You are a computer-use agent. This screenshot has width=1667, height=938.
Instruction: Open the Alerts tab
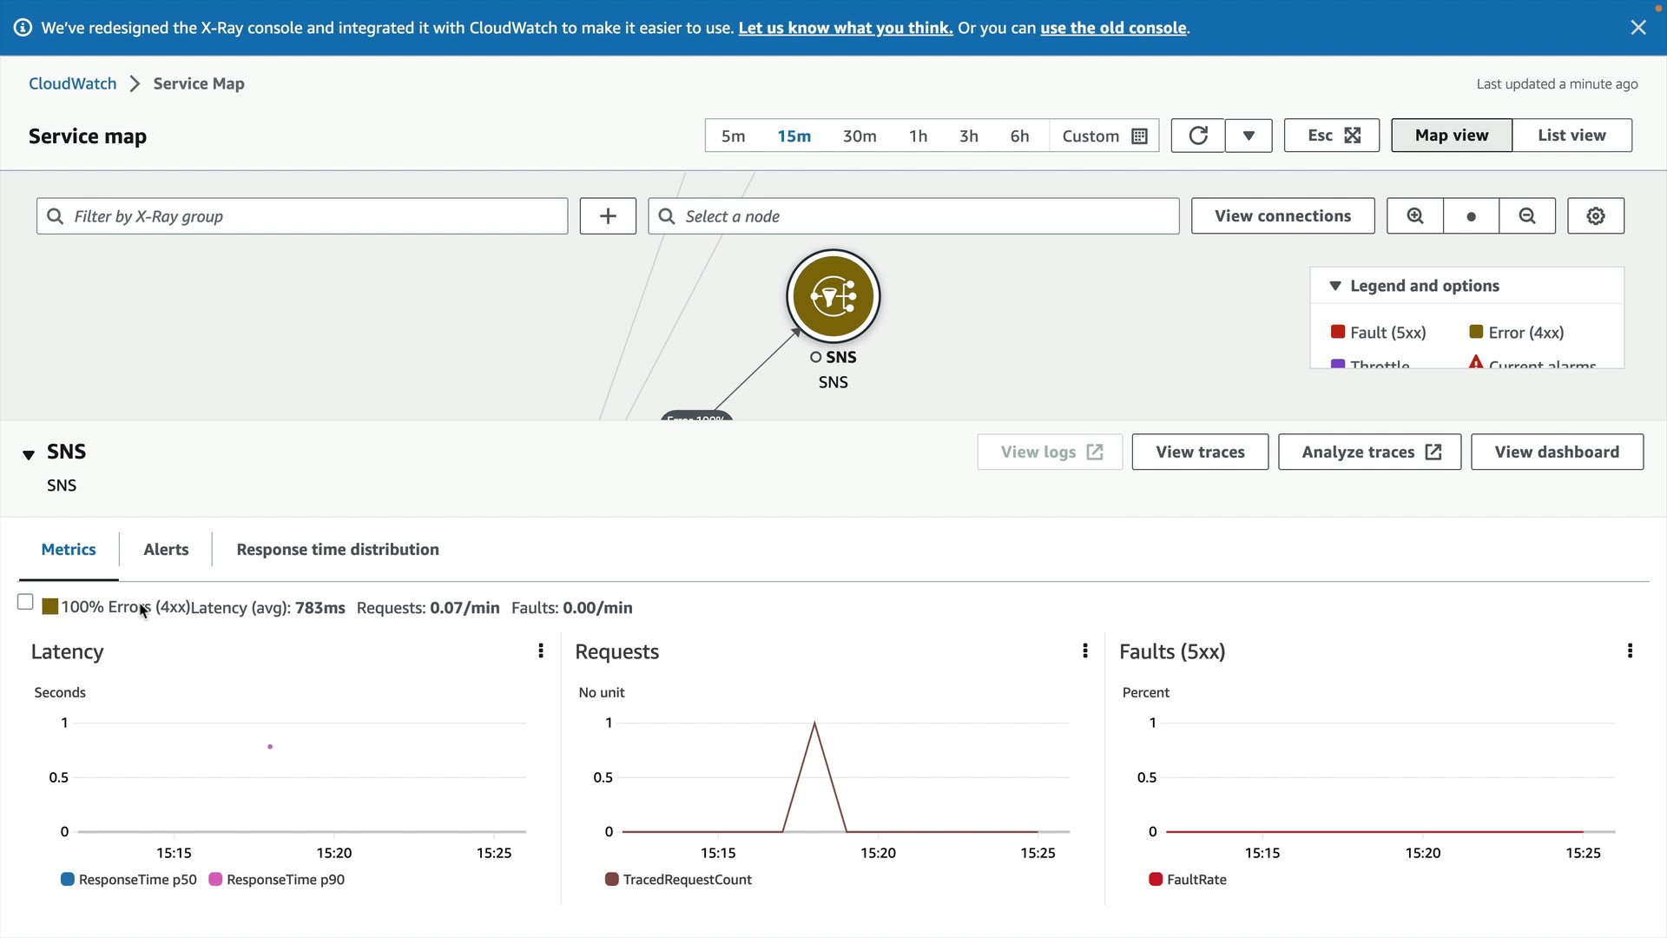pos(166,550)
